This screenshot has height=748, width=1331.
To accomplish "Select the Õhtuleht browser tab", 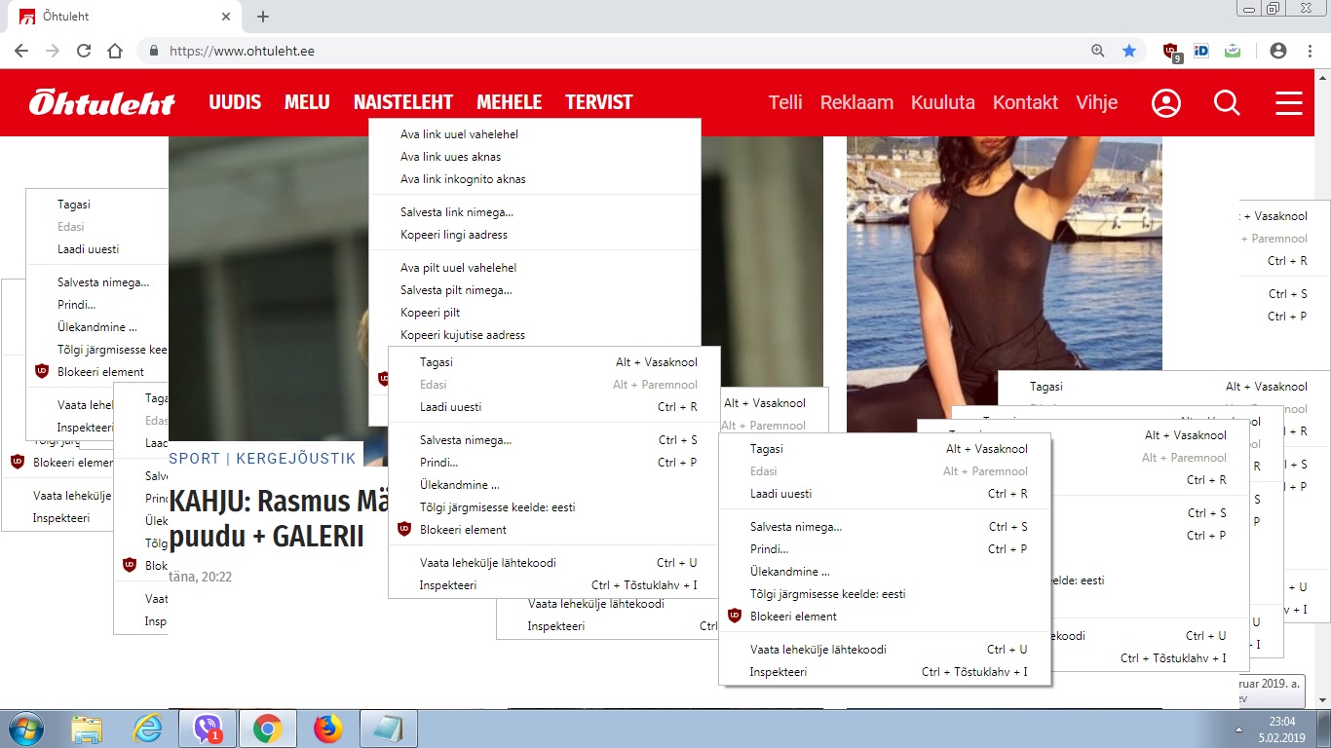I will 125,17.
